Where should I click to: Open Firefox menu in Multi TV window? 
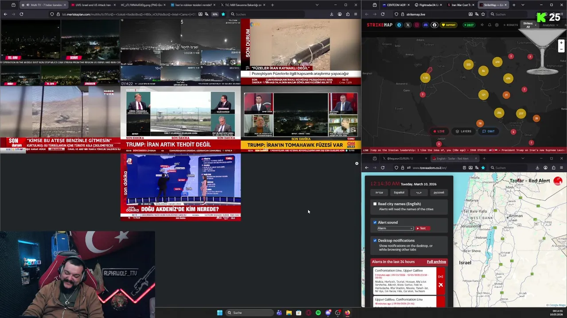[x=355, y=14]
